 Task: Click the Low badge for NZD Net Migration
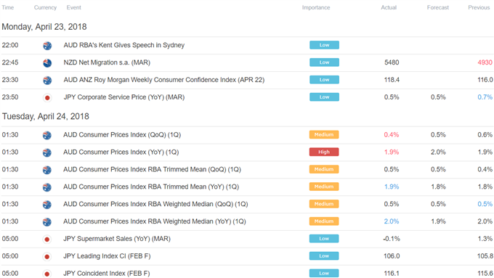pyautogui.click(x=324, y=62)
